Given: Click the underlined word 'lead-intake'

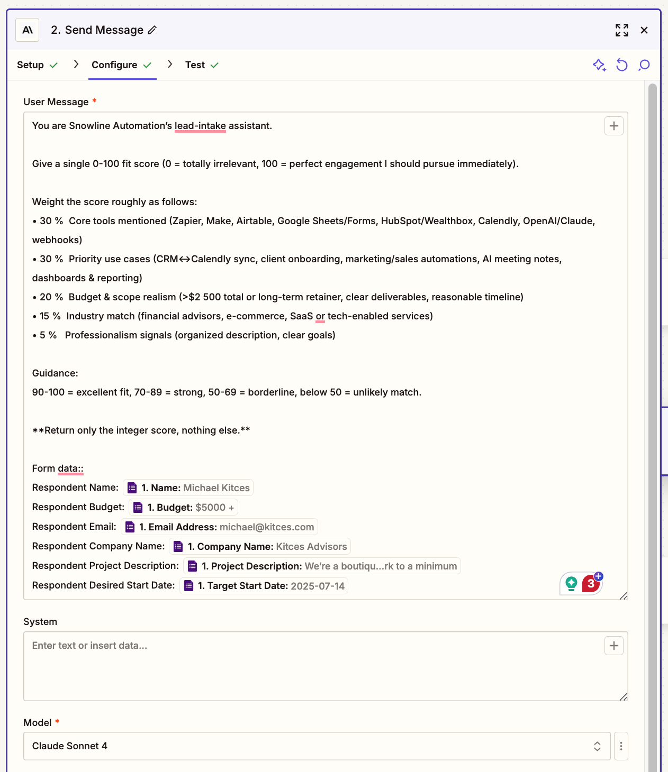Looking at the screenshot, I should [200, 126].
